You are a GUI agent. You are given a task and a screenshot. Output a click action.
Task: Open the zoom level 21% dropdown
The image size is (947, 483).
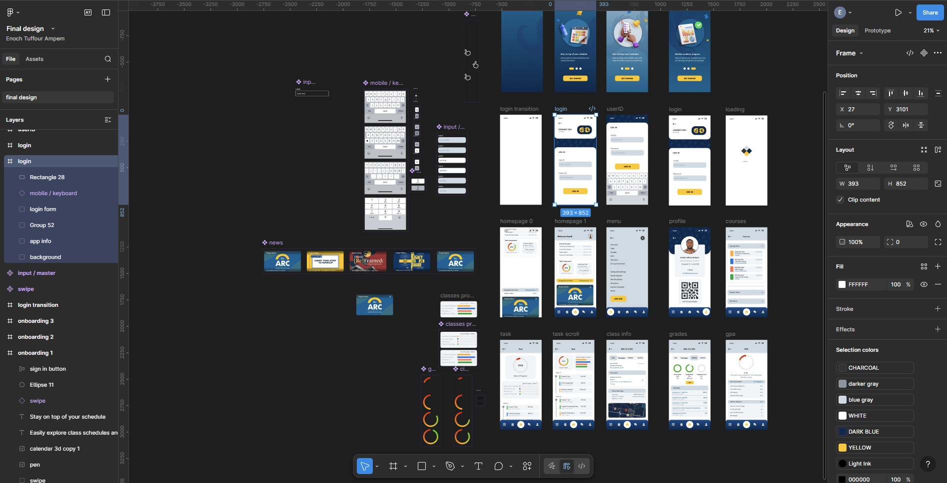931,30
